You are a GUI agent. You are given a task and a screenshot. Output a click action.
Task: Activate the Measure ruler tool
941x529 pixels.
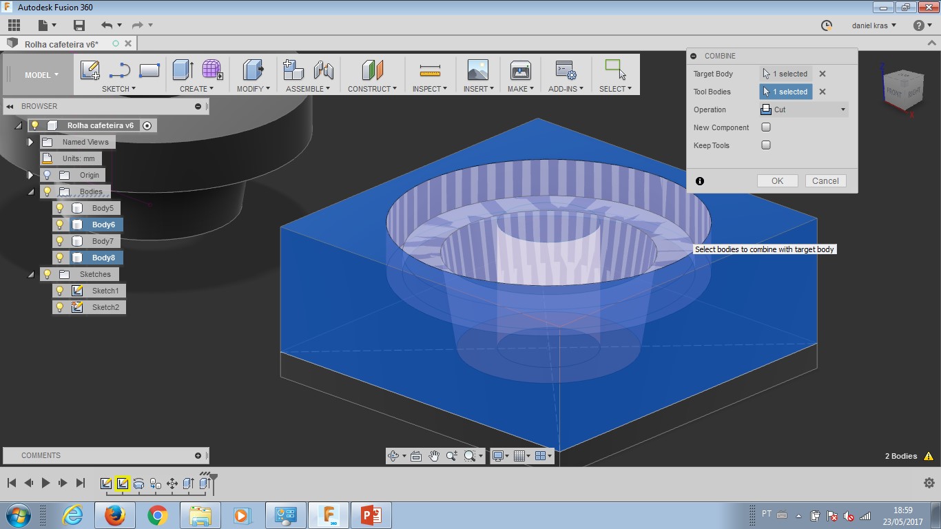[x=430, y=70]
